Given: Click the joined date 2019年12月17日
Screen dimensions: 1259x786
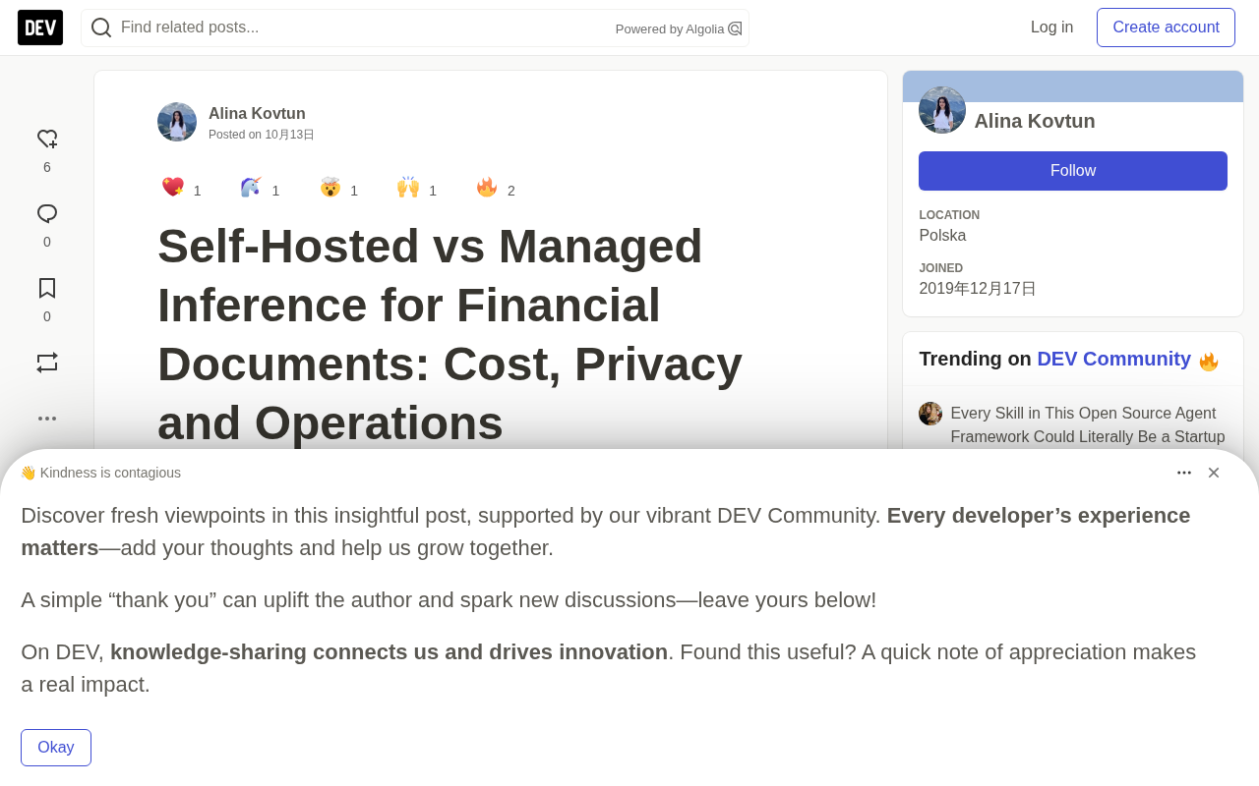Looking at the screenshot, I should coord(978,289).
